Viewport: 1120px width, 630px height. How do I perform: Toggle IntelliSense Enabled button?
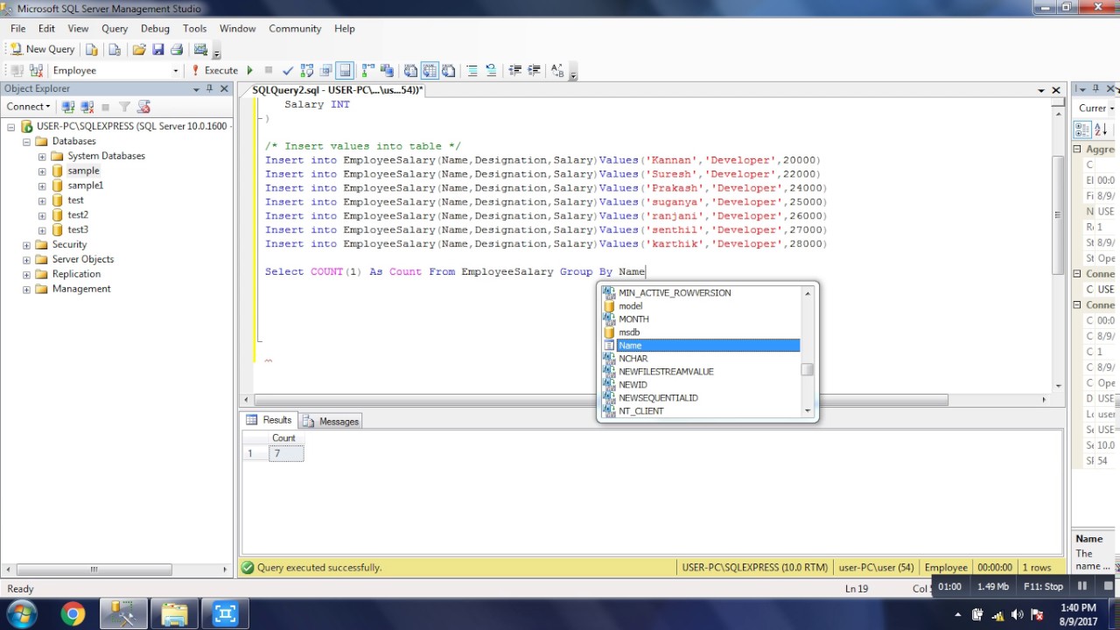(x=345, y=70)
